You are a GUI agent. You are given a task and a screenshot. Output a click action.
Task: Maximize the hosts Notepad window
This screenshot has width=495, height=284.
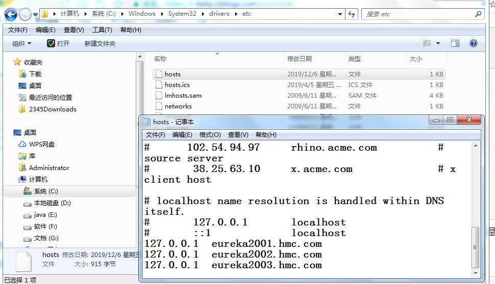click(450, 120)
